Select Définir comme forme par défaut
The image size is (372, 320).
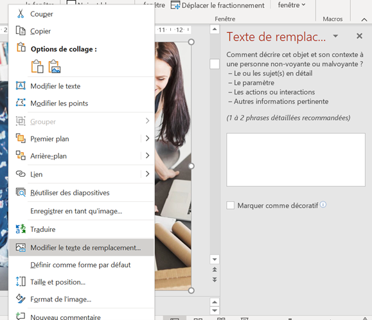(x=80, y=265)
